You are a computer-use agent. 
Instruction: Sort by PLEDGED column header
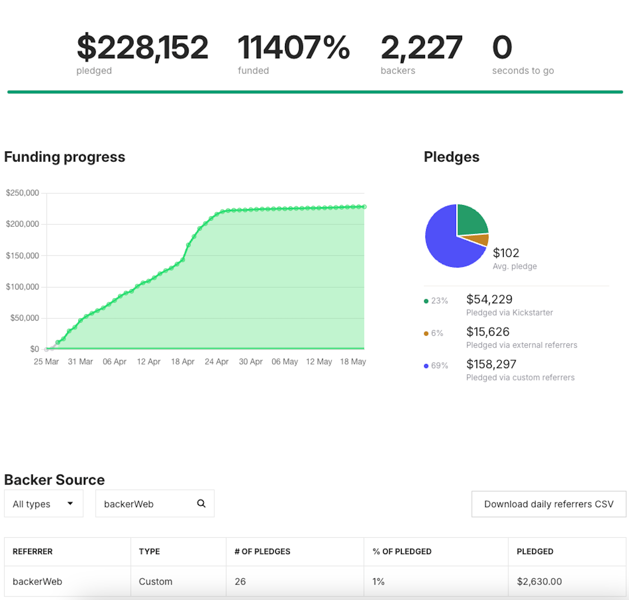coord(535,551)
